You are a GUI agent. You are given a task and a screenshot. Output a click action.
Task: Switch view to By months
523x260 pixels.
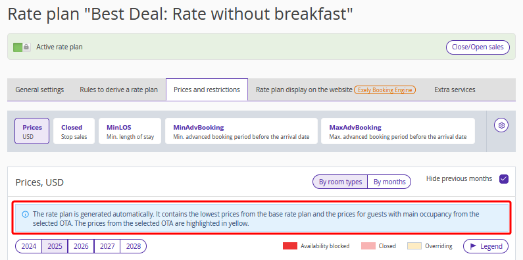[x=389, y=182]
